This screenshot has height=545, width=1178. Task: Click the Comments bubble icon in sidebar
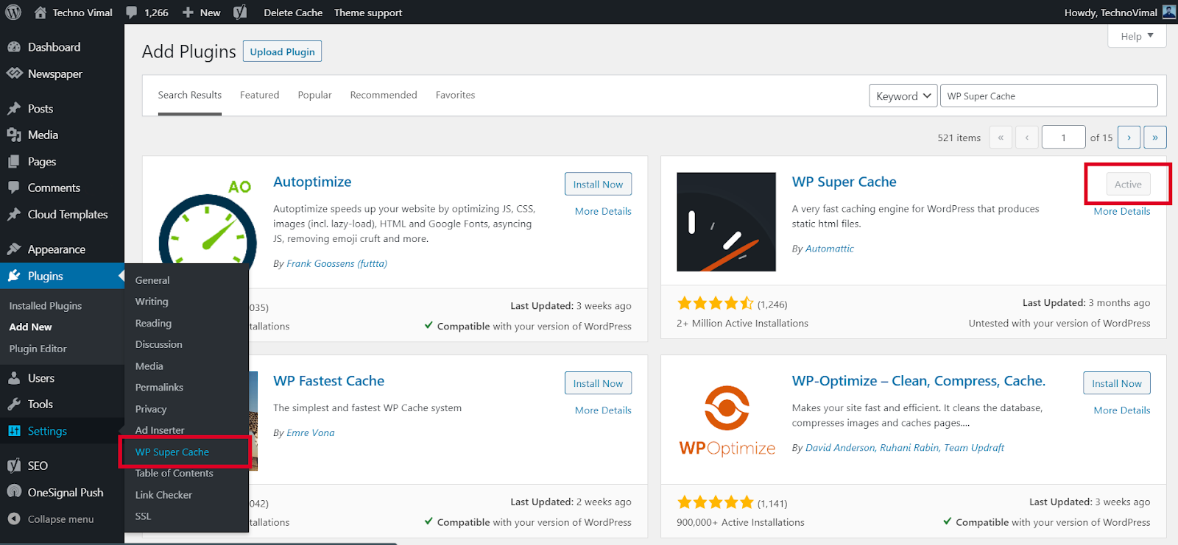coord(14,188)
